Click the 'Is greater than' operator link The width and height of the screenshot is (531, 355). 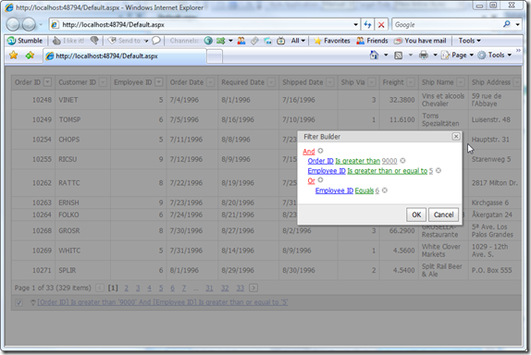[x=358, y=161]
